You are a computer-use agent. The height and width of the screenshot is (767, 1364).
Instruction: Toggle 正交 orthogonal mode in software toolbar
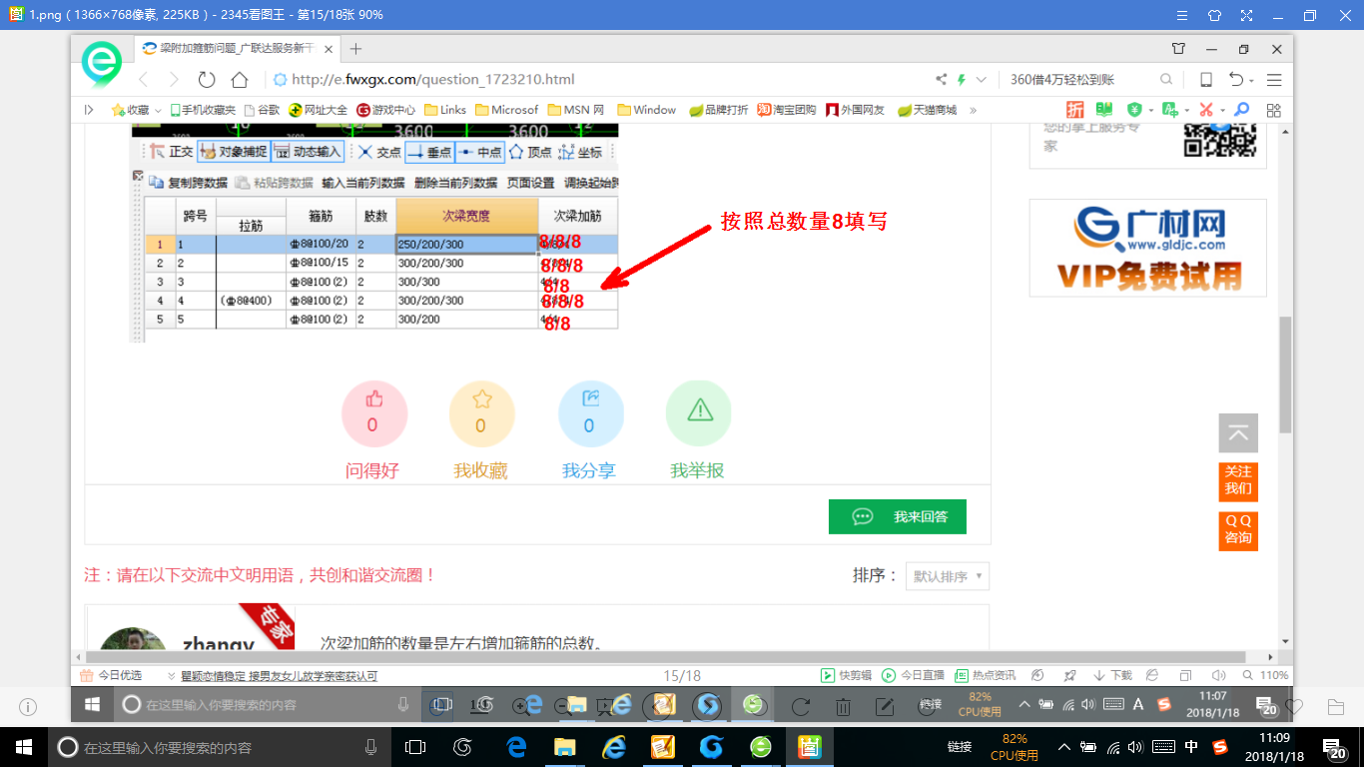172,152
